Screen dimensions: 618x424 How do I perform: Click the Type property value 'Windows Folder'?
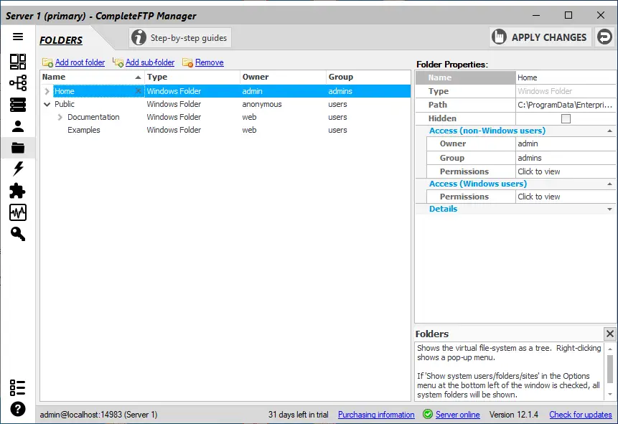[566, 91]
